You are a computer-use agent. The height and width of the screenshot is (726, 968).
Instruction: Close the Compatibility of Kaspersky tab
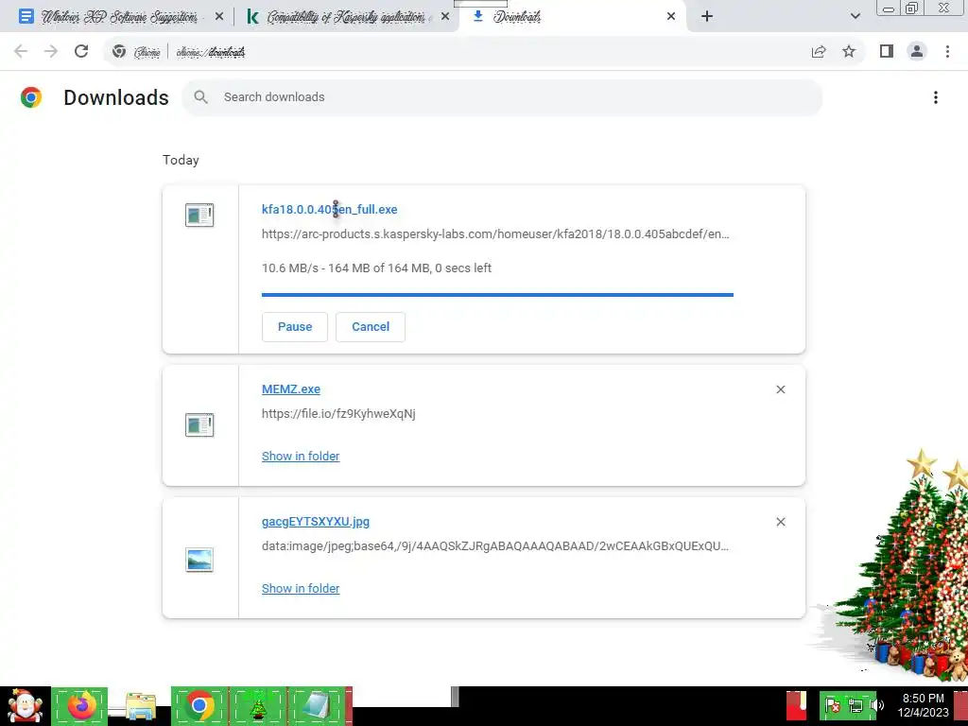point(445,17)
